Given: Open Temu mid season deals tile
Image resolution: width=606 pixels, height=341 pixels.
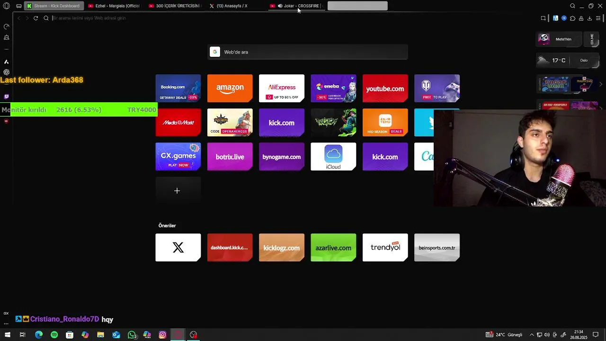Looking at the screenshot, I should tap(385, 122).
